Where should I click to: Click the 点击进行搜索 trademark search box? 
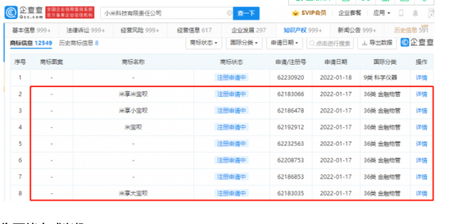pos(330,43)
